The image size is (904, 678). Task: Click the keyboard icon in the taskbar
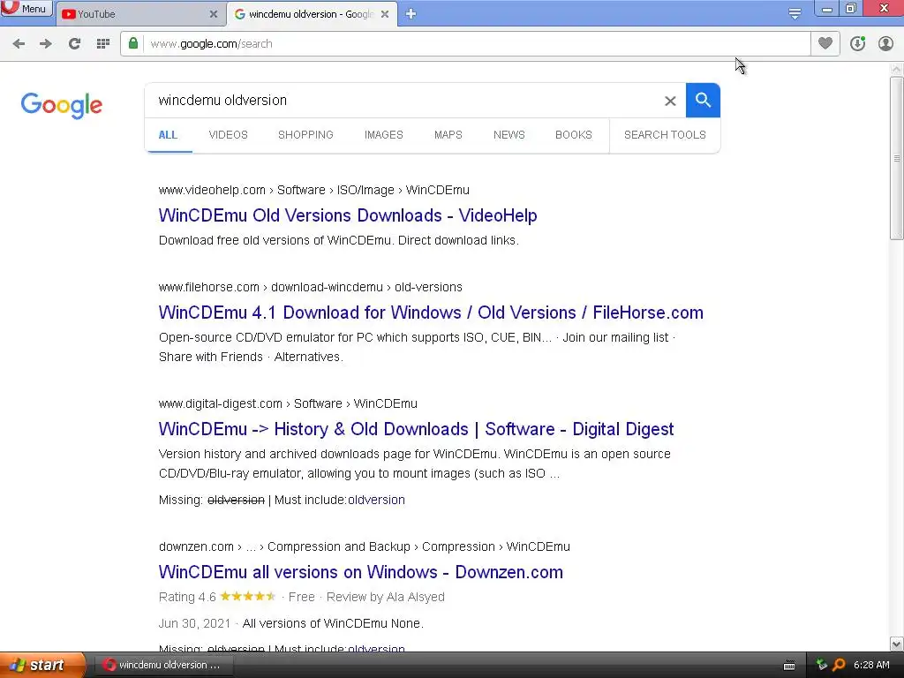click(789, 666)
